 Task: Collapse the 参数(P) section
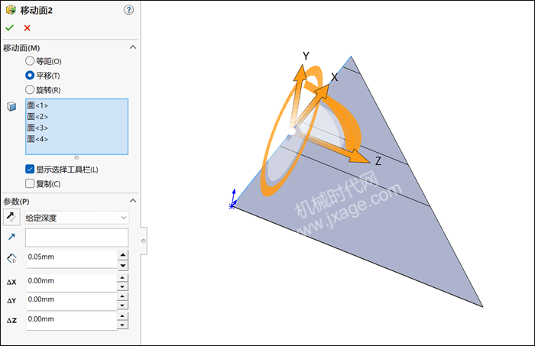coord(133,201)
